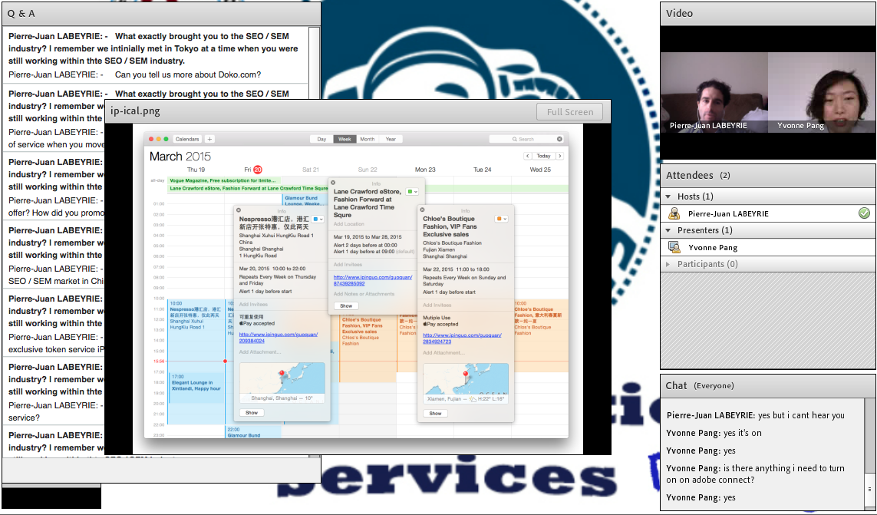Select the 17:00 Elegant Lounge in Xintiandi event
This screenshot has height=515, width=877.
(196, 388)
